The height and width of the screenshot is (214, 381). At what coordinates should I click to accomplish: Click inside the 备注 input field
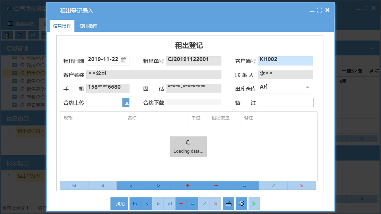285,102
